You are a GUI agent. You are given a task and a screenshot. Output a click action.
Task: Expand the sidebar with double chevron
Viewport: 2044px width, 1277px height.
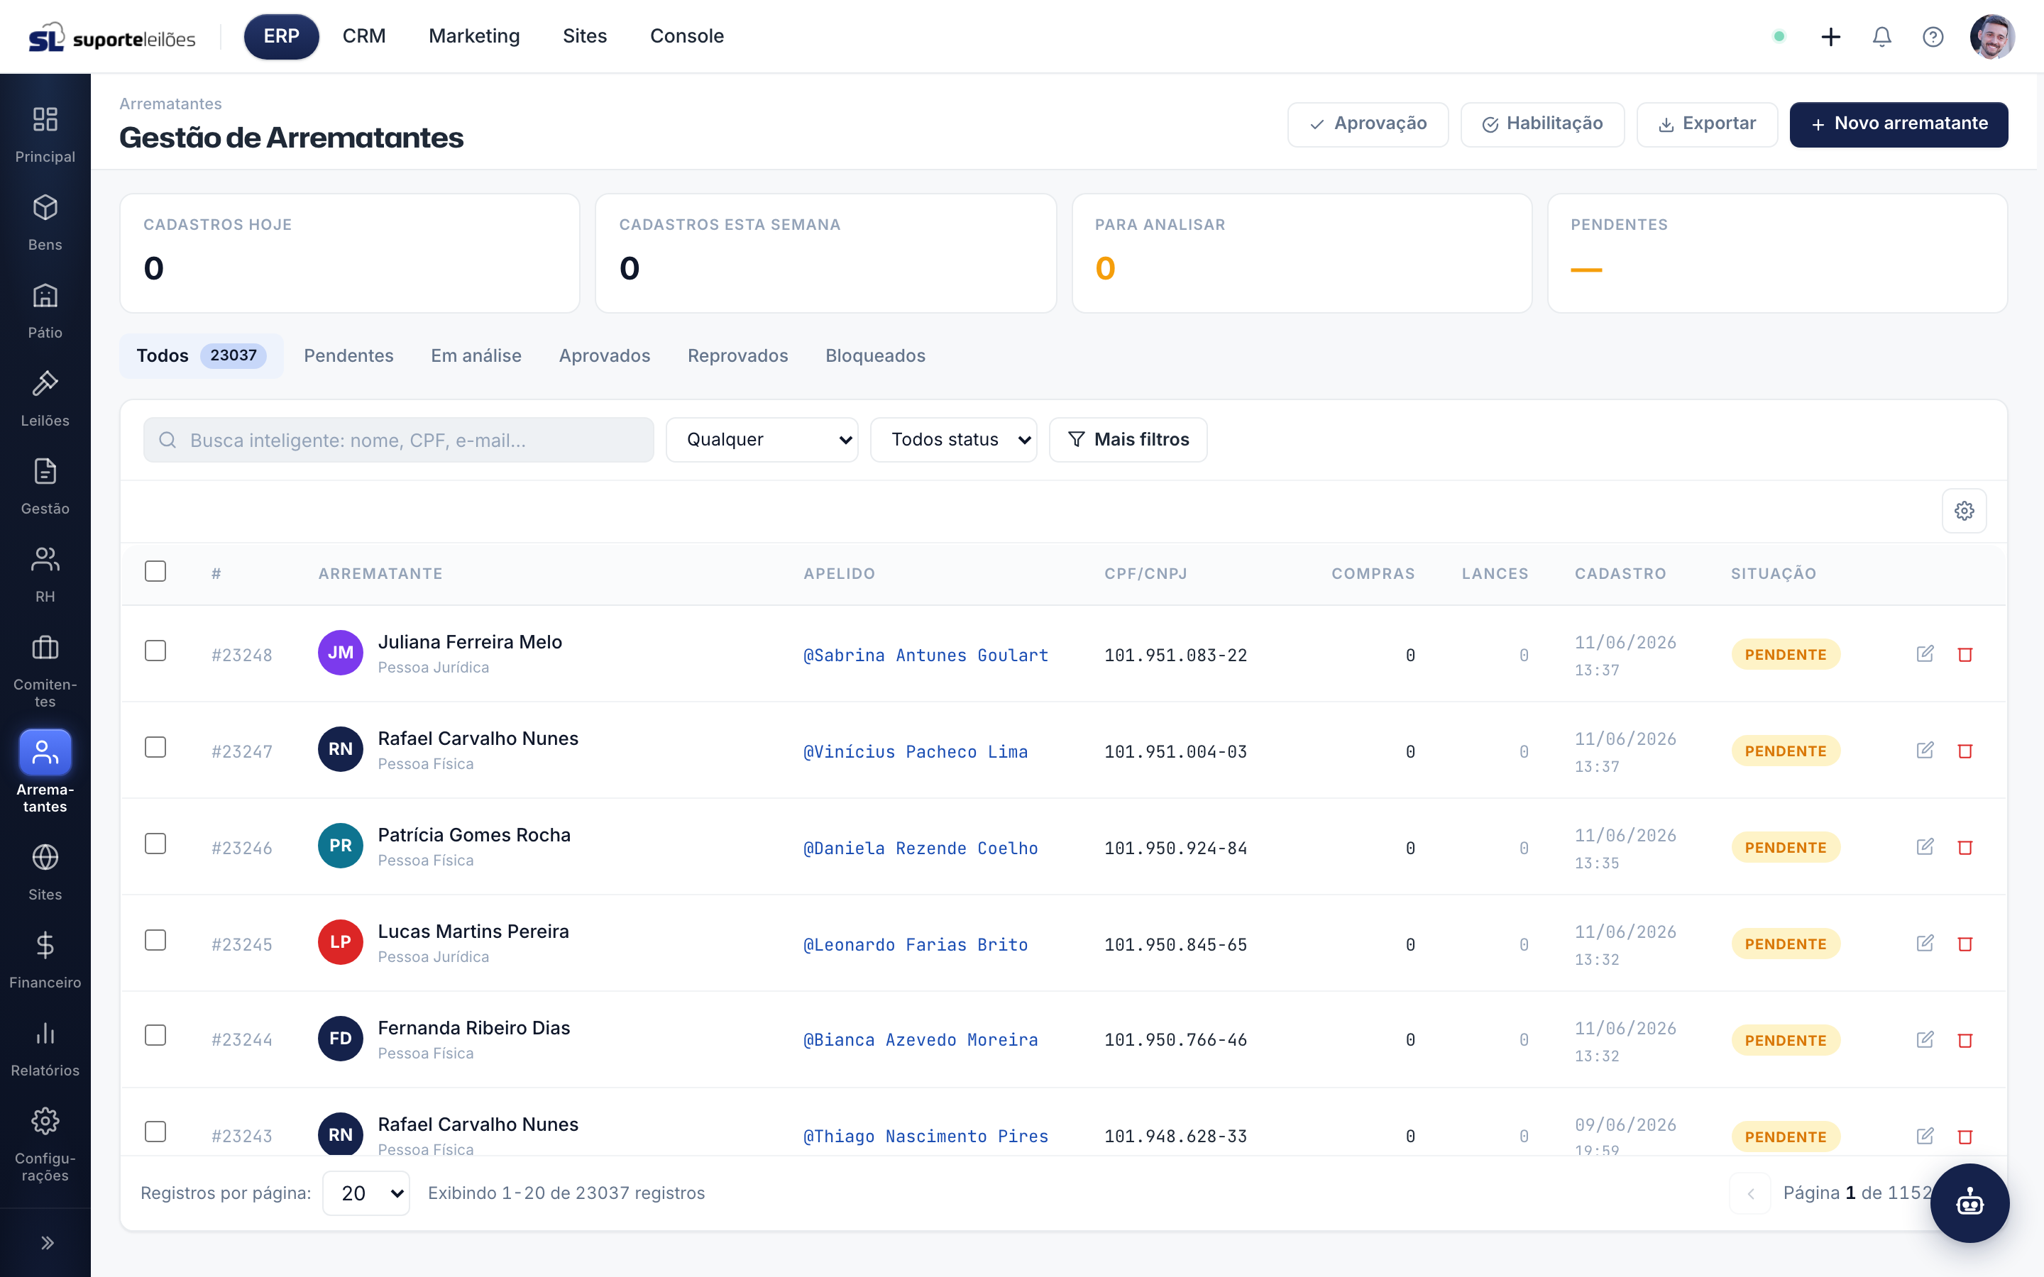click(x=45, y=1242)
